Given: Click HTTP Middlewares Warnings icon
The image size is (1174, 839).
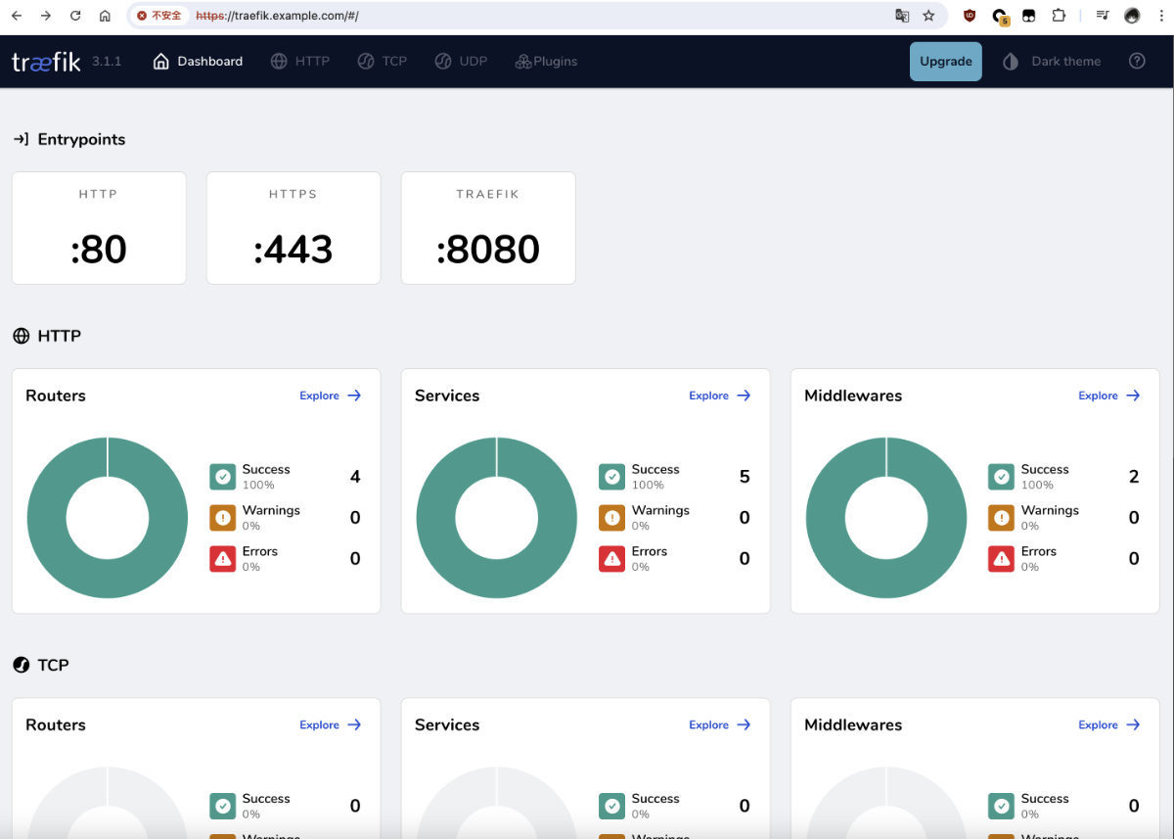Looking at the screenshot, I should coord(1002,518).
